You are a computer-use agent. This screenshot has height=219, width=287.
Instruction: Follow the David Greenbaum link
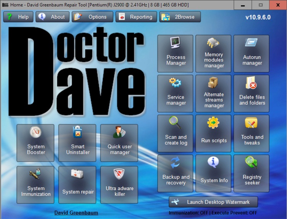[76, 213]
